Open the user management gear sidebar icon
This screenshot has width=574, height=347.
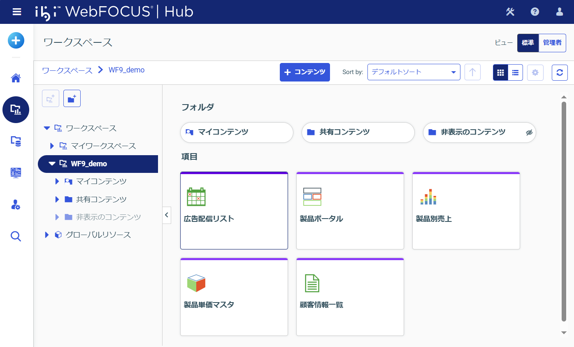click(16, 205)
